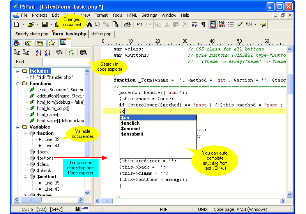Click the yellow pushpin icon in the toolbar
This screenshot has height=214, width=306.
263,25
